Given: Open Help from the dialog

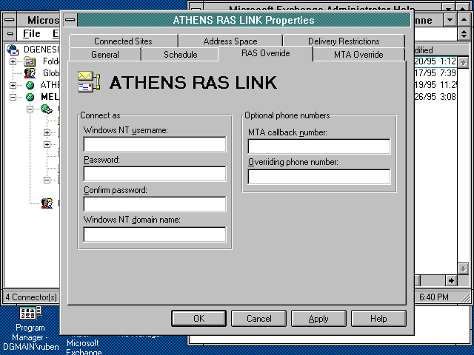Looking at the screenshot, I should tap(378, 319).
